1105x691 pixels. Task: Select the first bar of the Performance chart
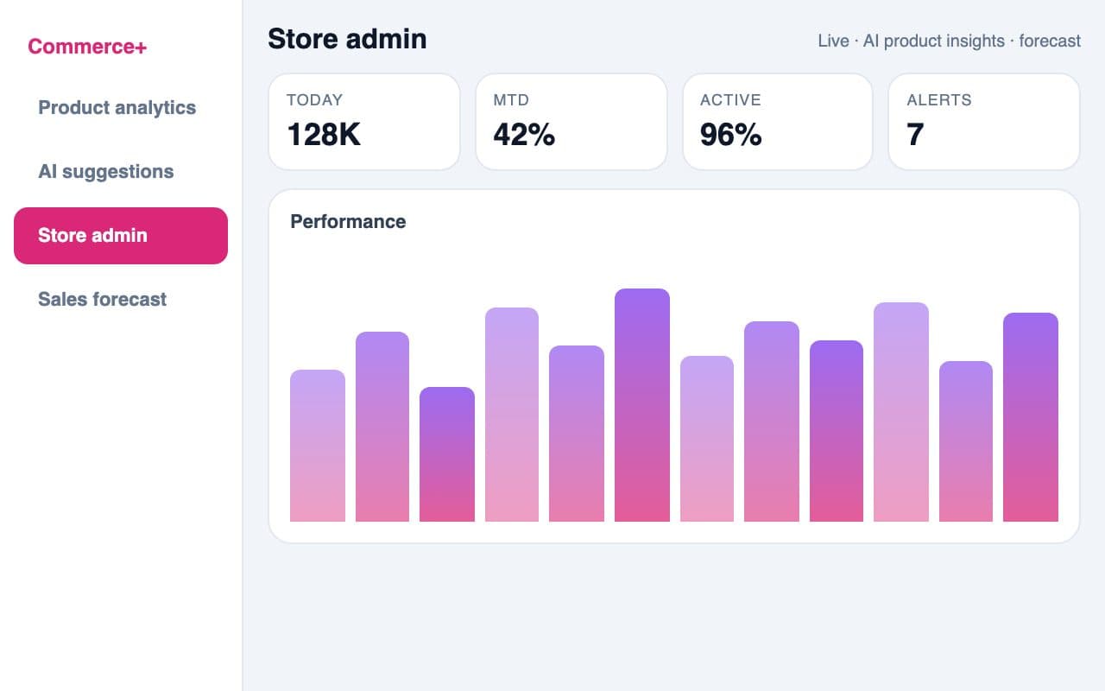pos(318,446)
